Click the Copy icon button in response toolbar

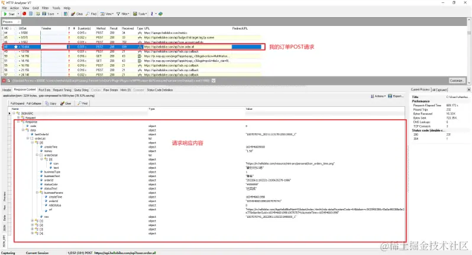pos(51,103)
